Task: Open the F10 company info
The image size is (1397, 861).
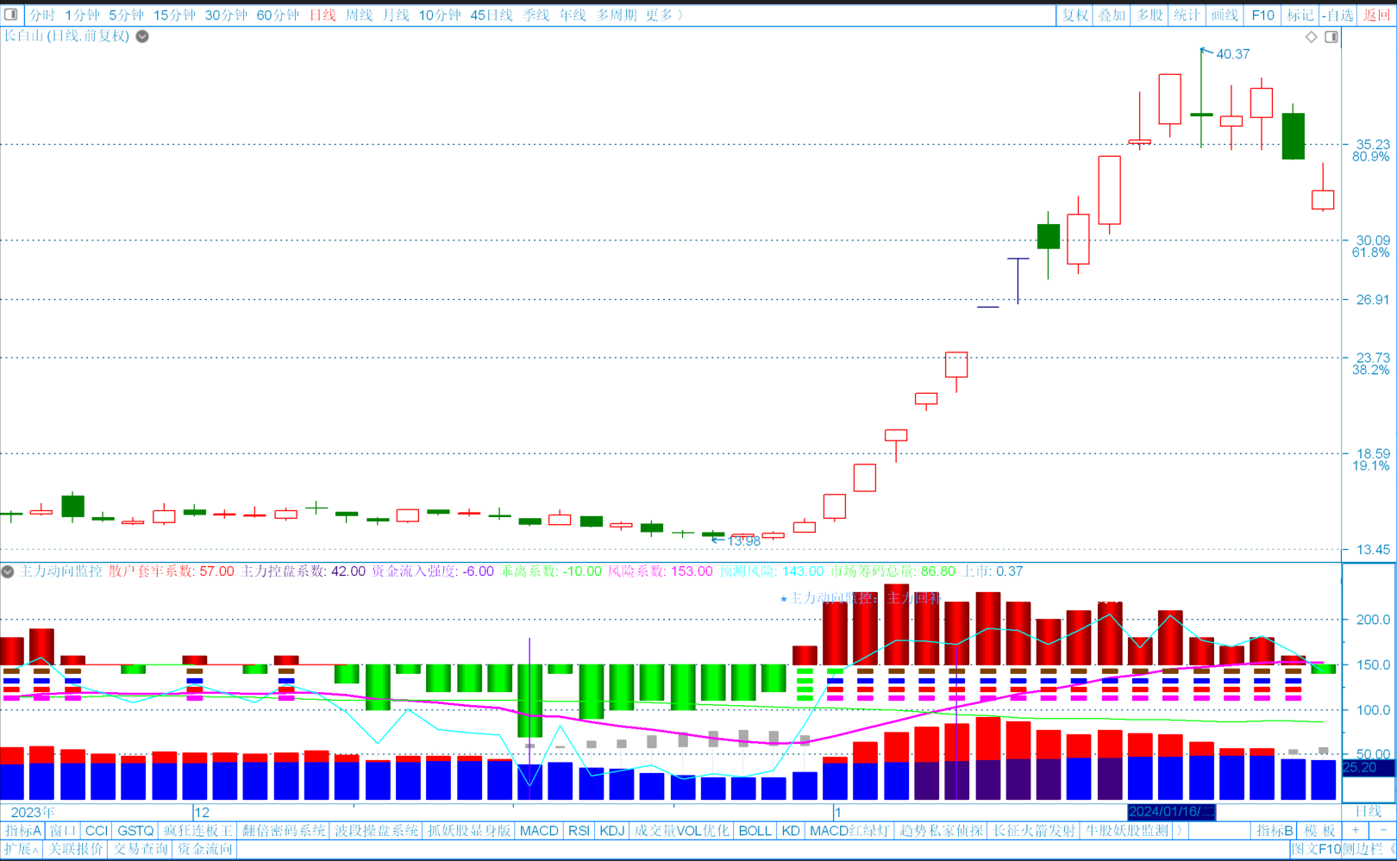Action: (1262, 15)
